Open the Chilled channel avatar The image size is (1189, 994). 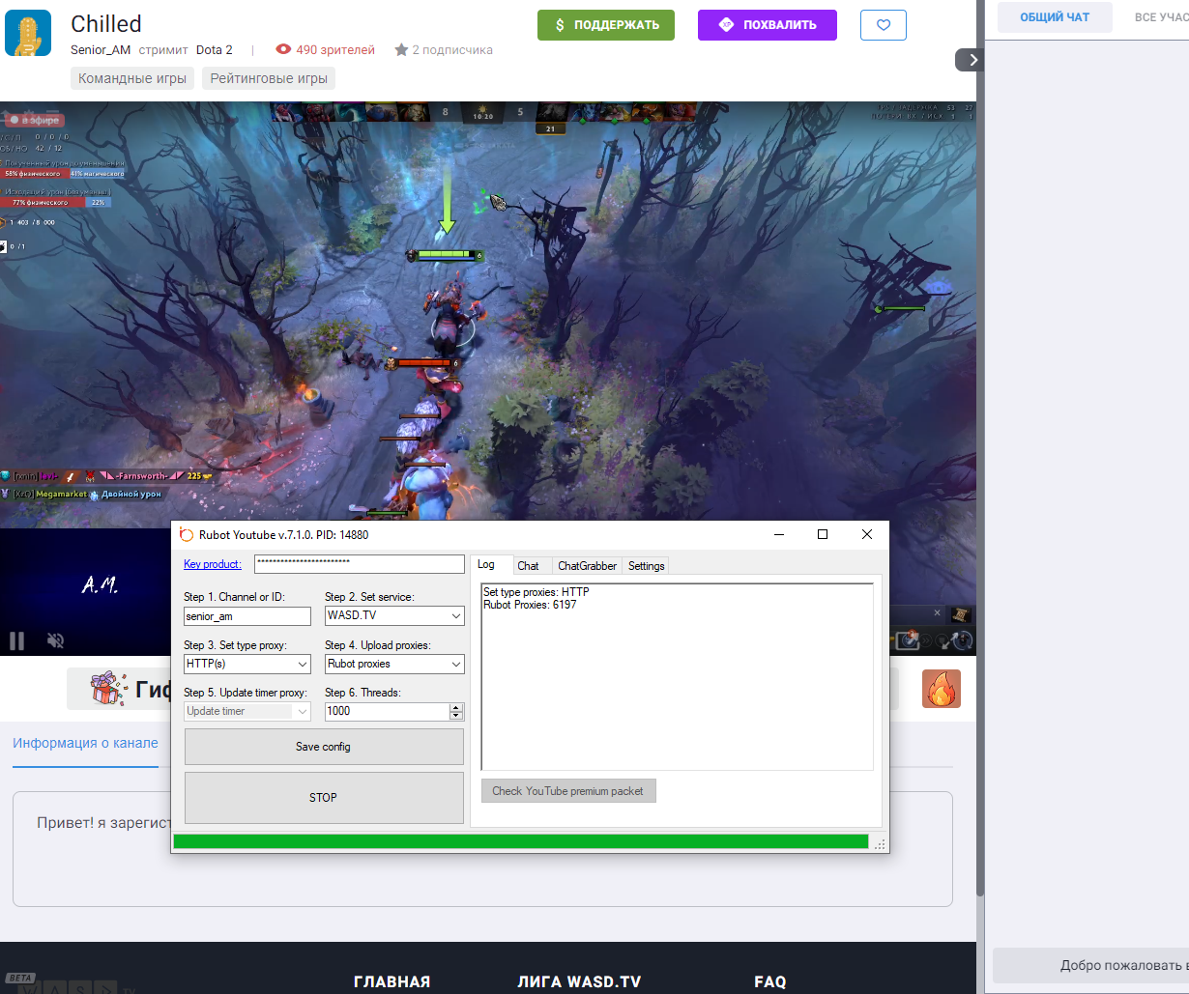(x=28, y=33)
